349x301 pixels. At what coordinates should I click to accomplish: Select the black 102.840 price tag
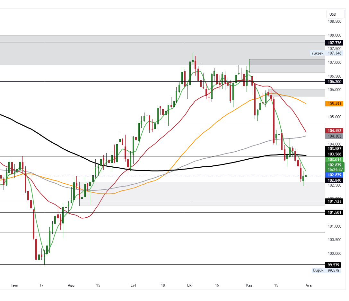[334, 180]
